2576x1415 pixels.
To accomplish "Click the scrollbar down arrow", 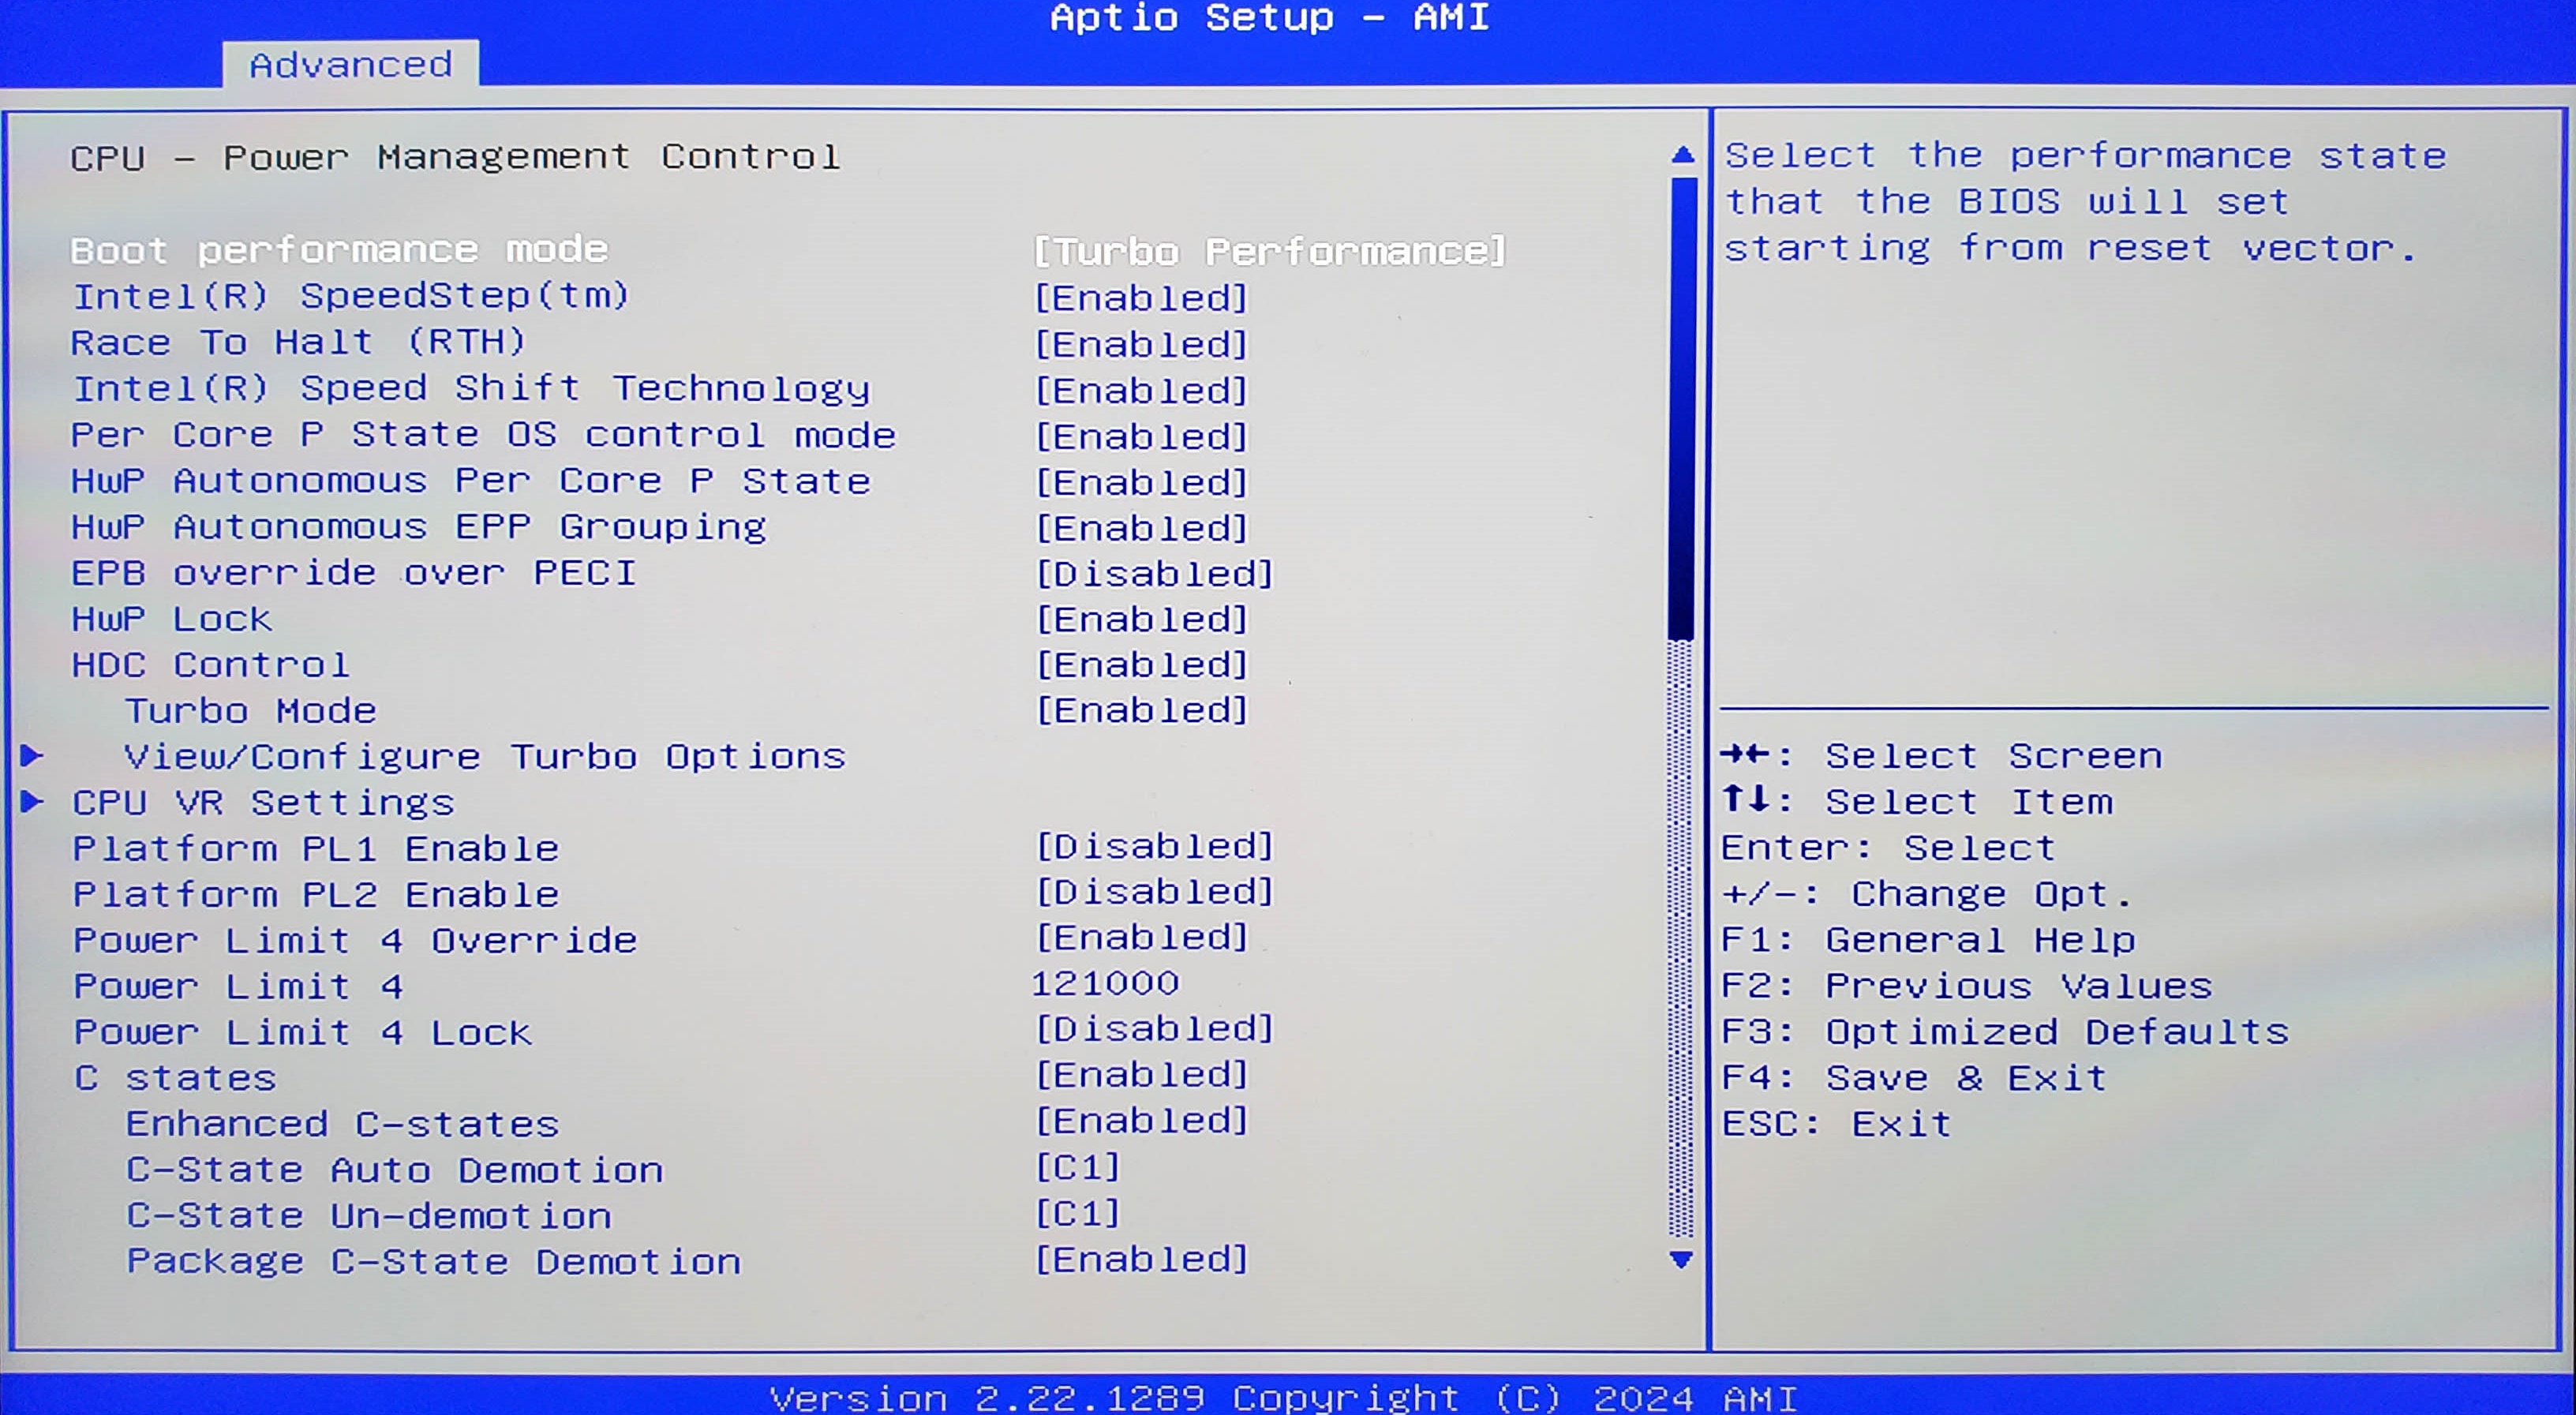I will click(1682, 1259).
